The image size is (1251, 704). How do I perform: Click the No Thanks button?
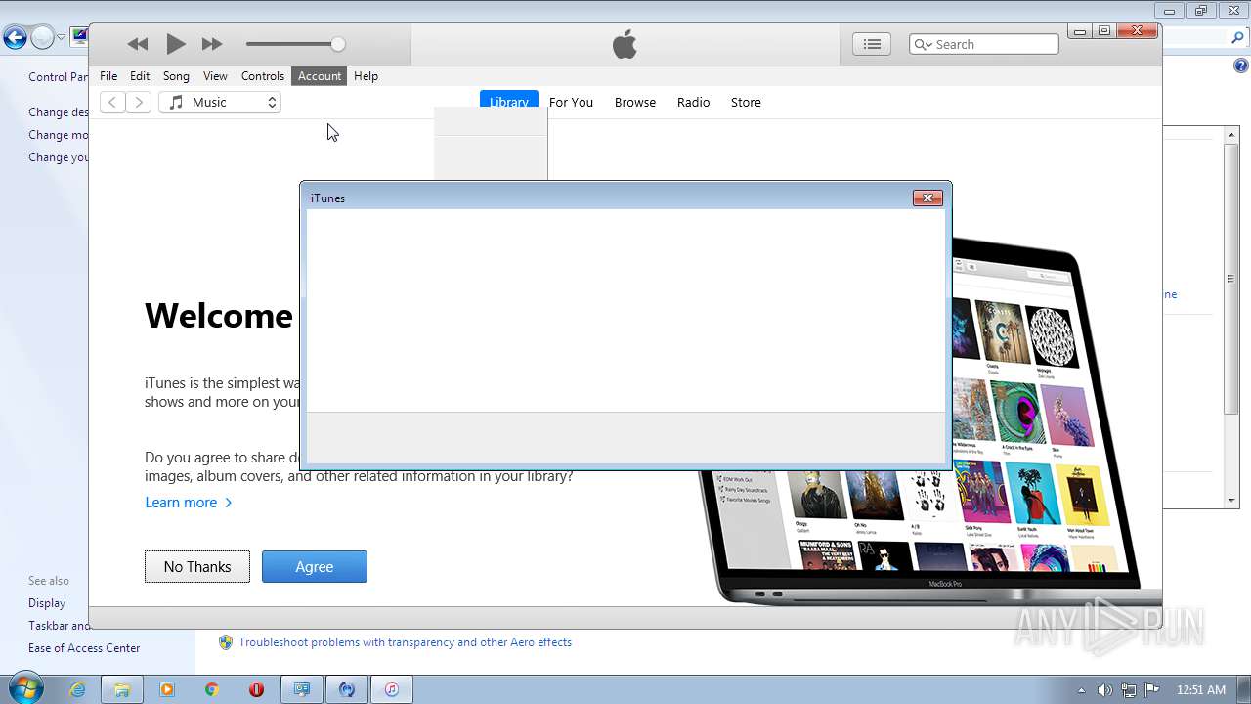[x=197, y=567]
